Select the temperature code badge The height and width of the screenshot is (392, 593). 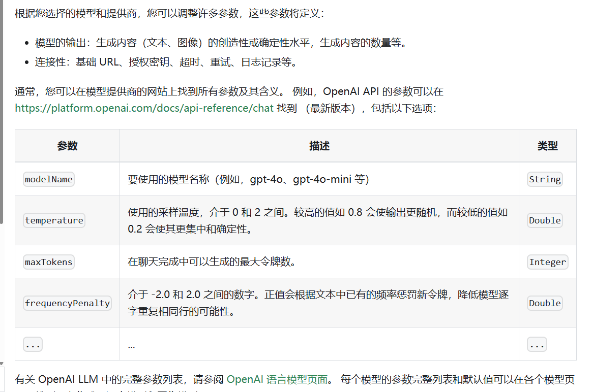(x=54, y=220)
